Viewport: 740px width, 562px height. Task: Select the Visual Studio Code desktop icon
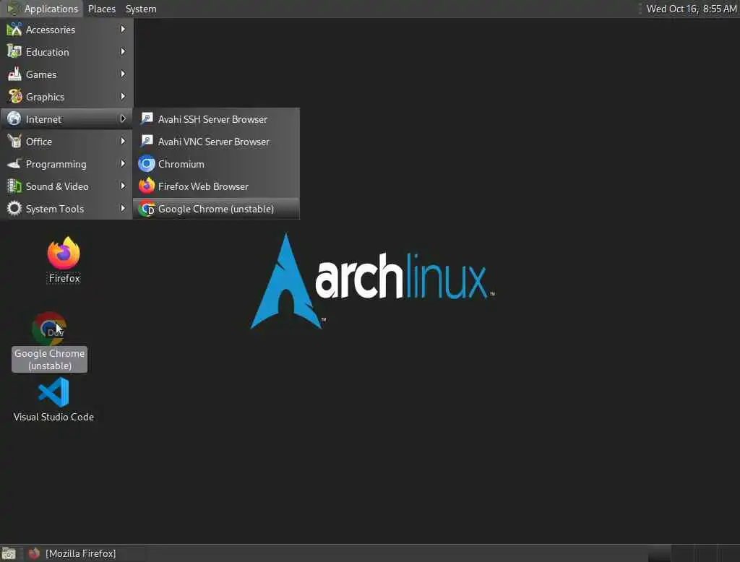click(53, 392)
